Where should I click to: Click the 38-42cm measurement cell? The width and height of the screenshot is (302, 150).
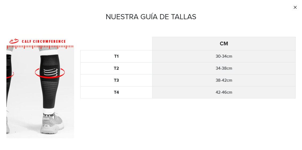tap(224, 80)
